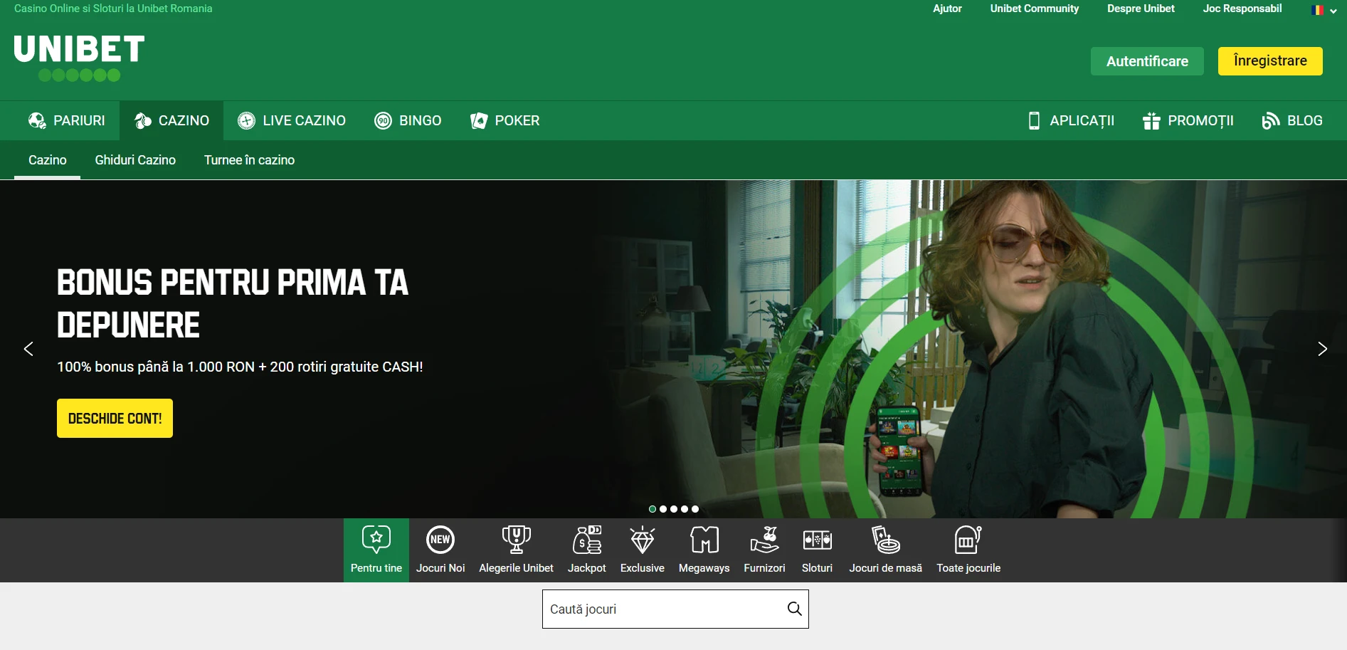Select the second carousel dot

[x=663, y=509]
